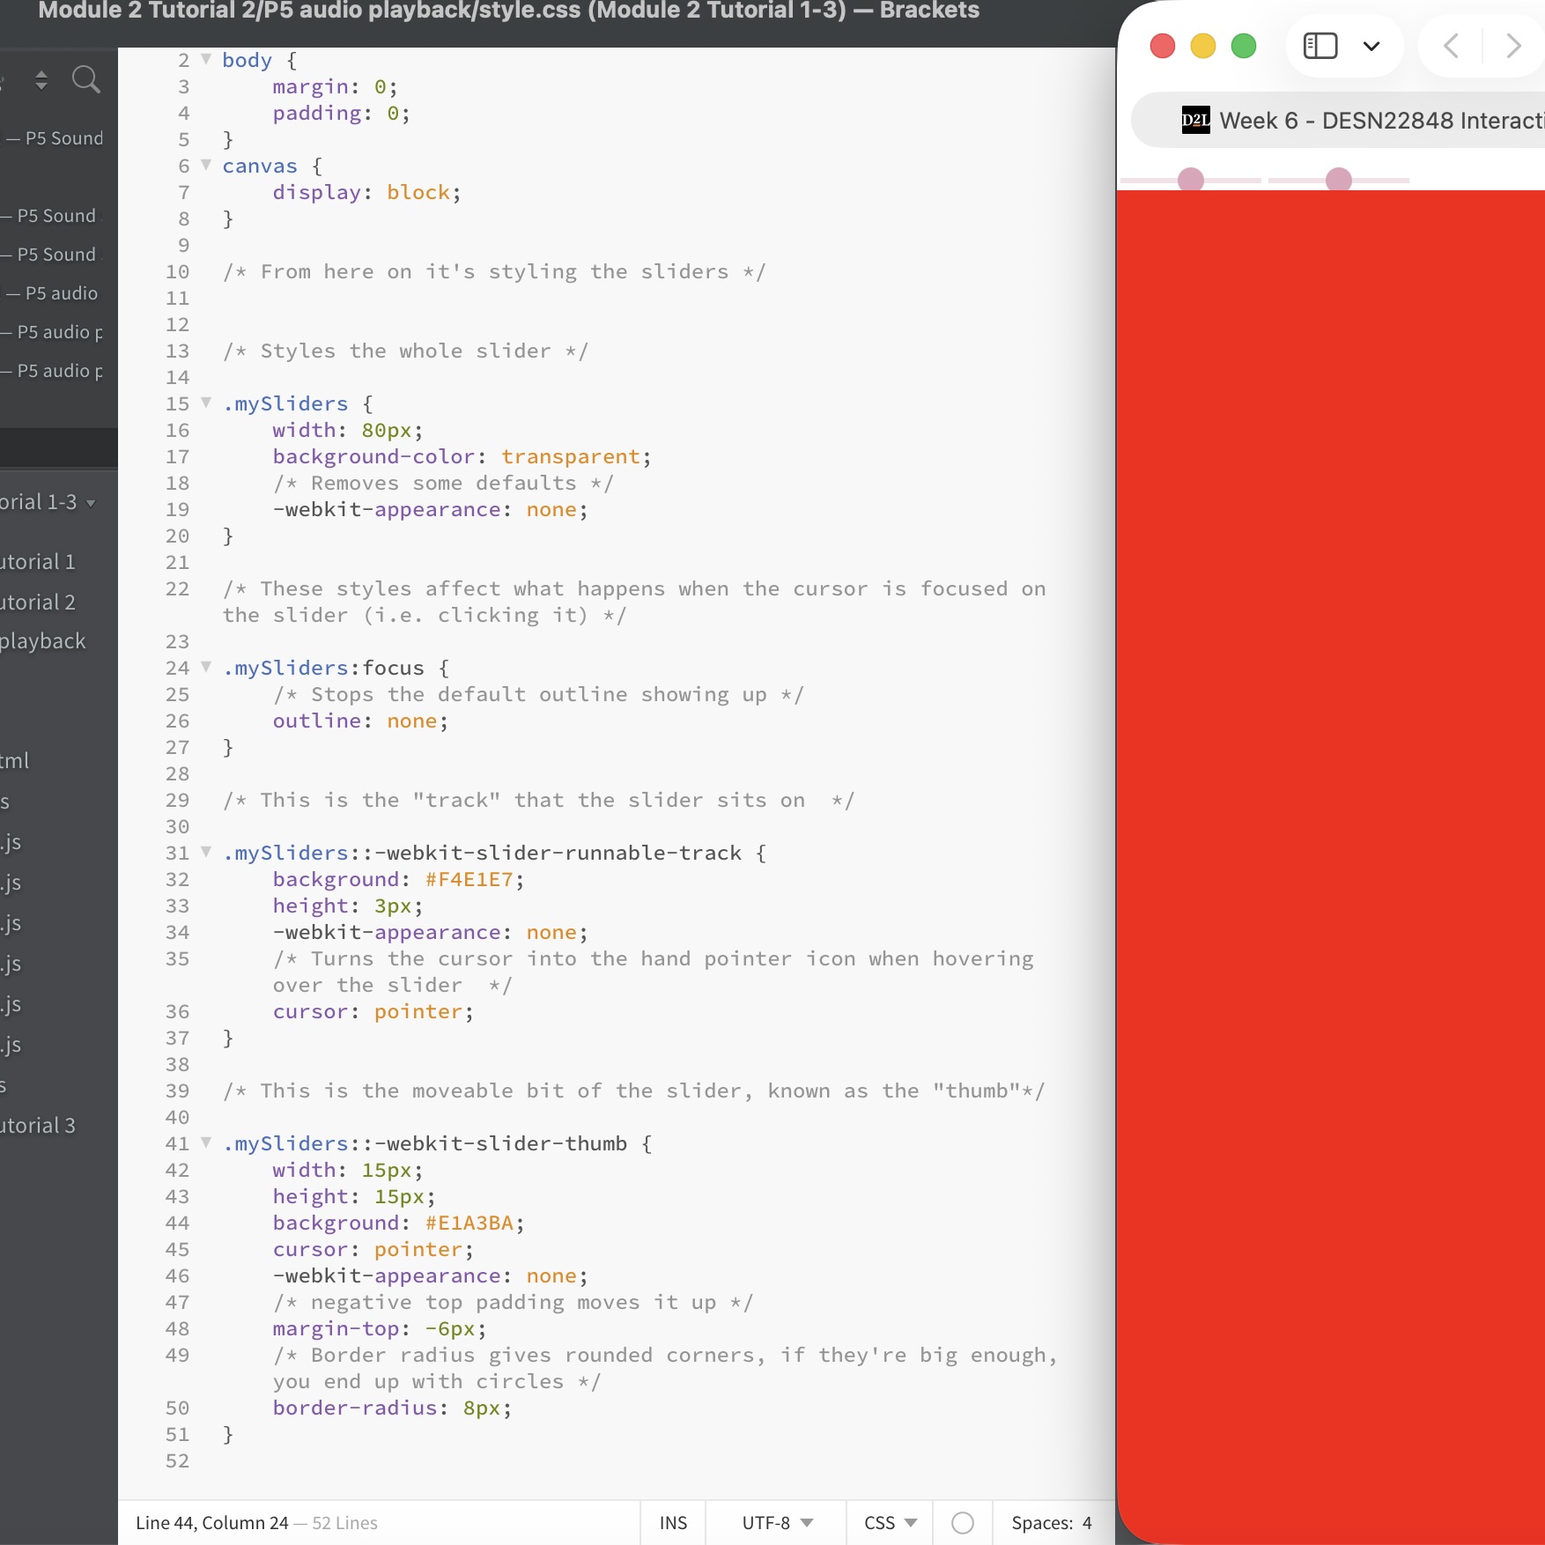The height and width of the screenshot is (1545, 1545).
Task: Click the working files sort icon
Action: click(41, 79)
